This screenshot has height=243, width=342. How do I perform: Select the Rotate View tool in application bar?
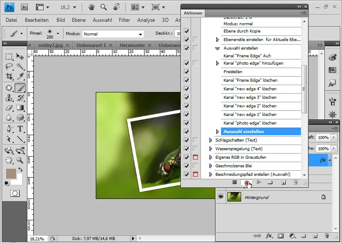click(x=116, y=7)
